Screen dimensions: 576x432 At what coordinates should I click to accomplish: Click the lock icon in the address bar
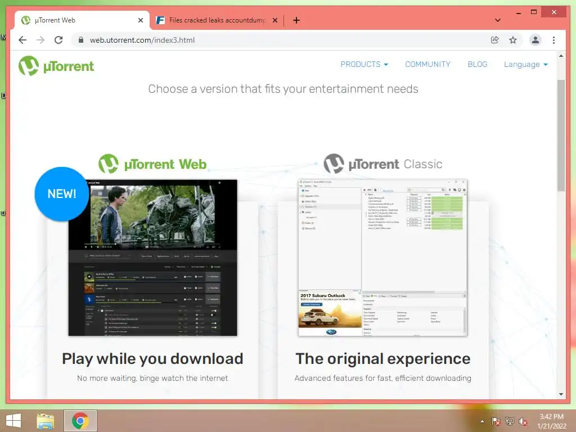(81, 40)
